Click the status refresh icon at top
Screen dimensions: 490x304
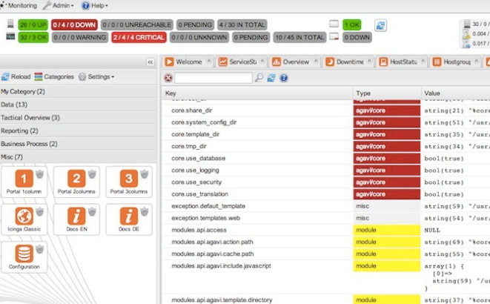380,25
